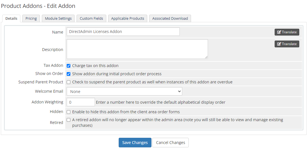
Task: Click the Cancel Changes button
Action: [x=170, y=143]
